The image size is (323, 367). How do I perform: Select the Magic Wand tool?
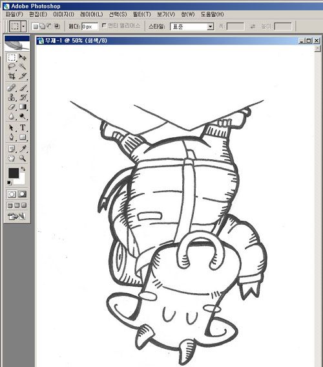23,67
